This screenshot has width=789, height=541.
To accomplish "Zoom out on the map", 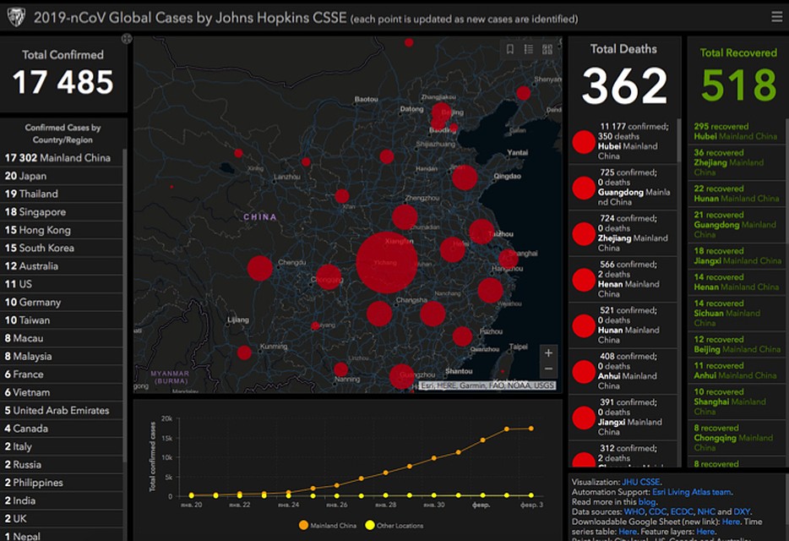I will [x=548, y=369].
